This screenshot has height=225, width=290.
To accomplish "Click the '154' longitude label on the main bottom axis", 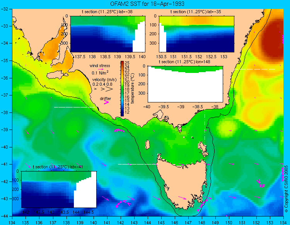I will (283, 222).
